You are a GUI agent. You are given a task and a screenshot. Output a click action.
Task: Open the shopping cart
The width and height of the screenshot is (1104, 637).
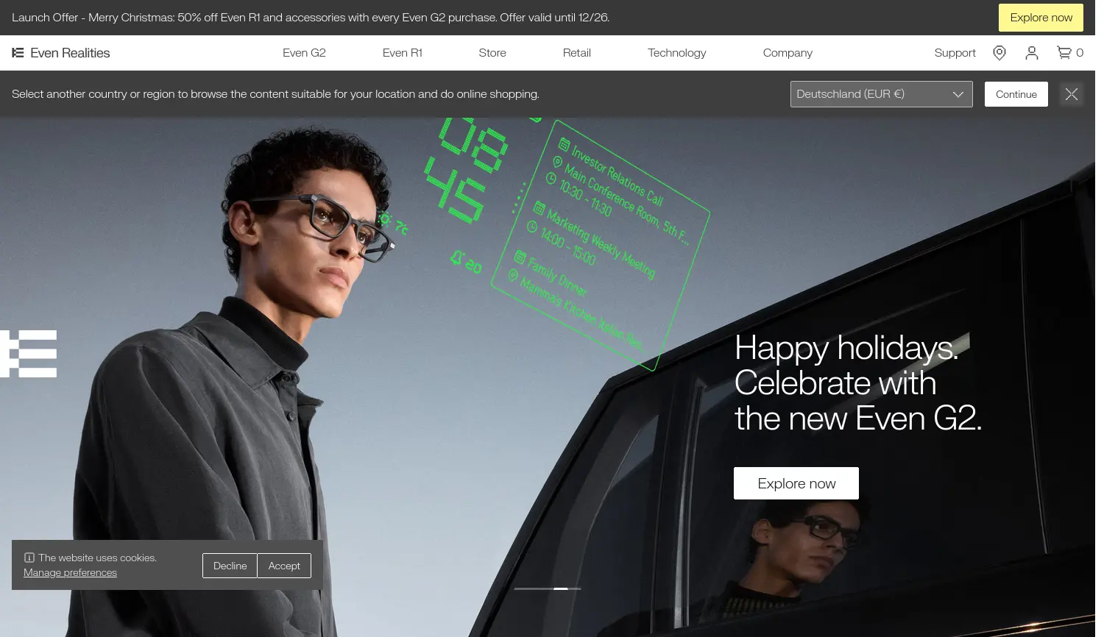pyautogui.click(x=1065, y=52)
